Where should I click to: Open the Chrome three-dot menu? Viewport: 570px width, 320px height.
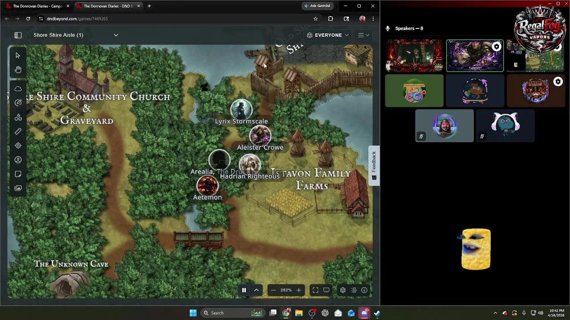(x=373, y=19)
